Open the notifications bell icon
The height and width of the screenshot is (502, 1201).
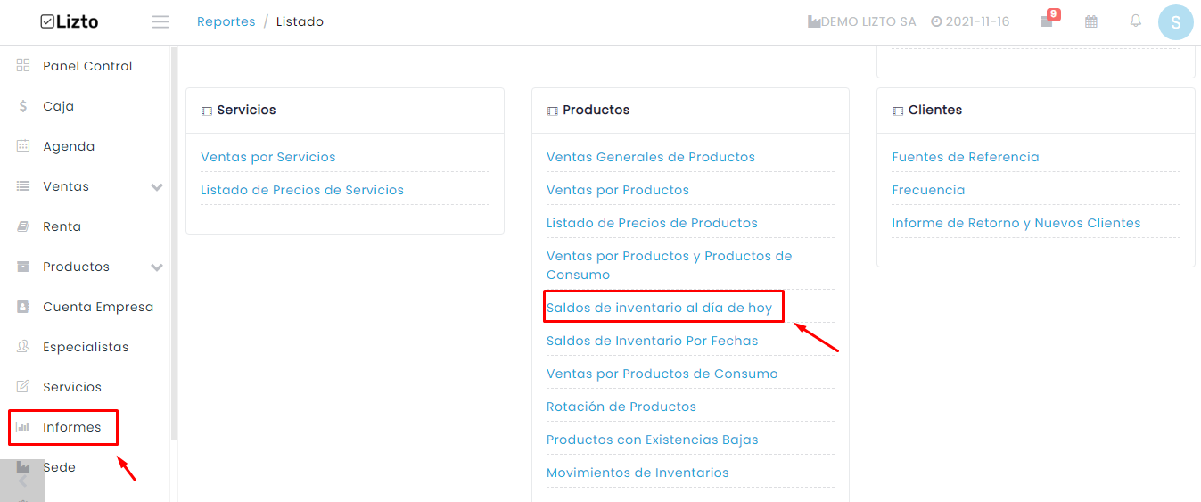(x=1135, y=21)
